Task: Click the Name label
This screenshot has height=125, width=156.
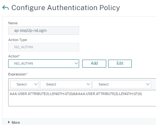Action: pos(13,23)
